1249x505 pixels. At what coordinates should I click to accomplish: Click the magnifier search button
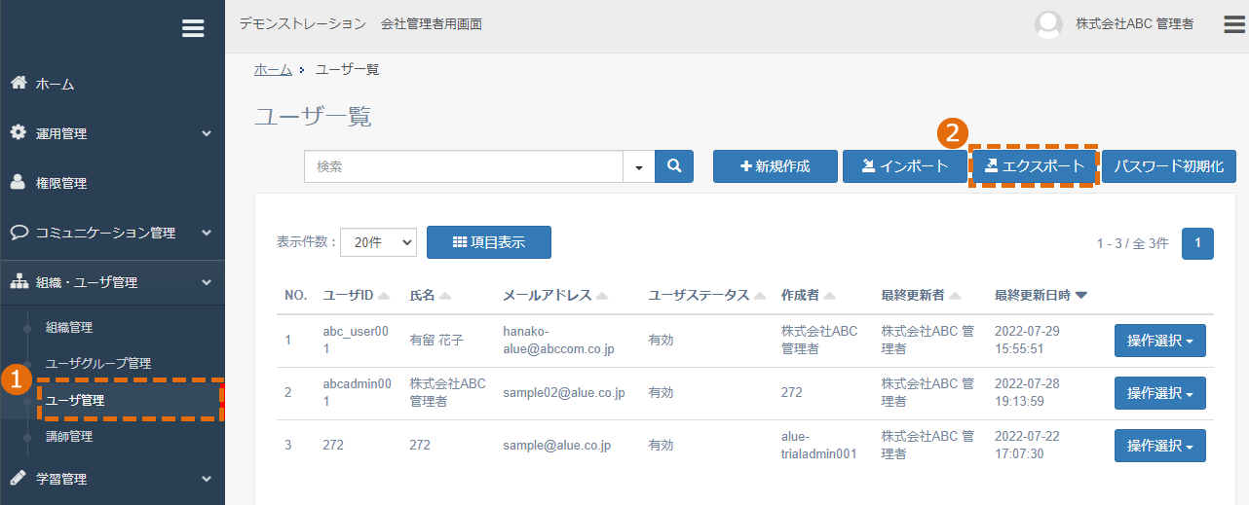[x=674, y=166]
